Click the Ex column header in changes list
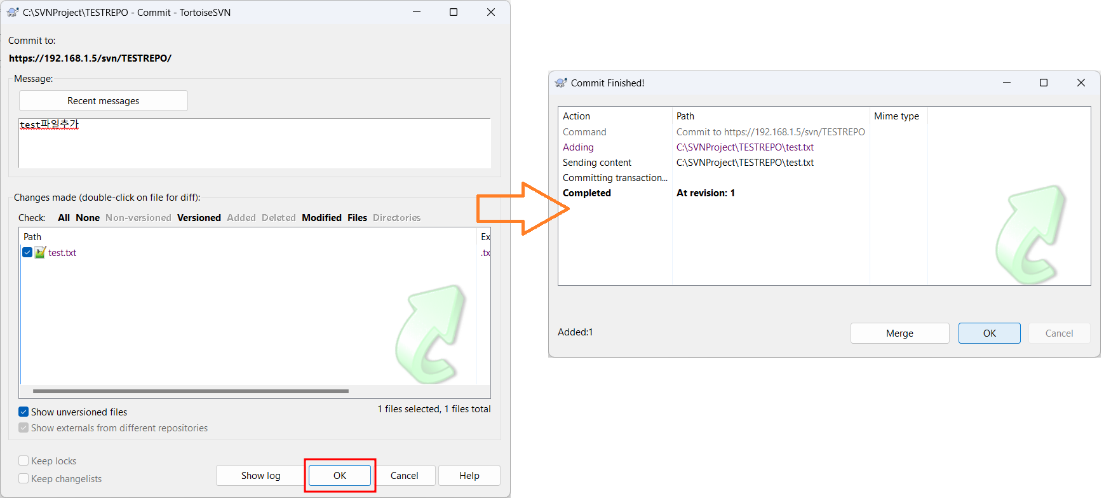Screen dimensions: 1104x498 click(x=484, y=236)
